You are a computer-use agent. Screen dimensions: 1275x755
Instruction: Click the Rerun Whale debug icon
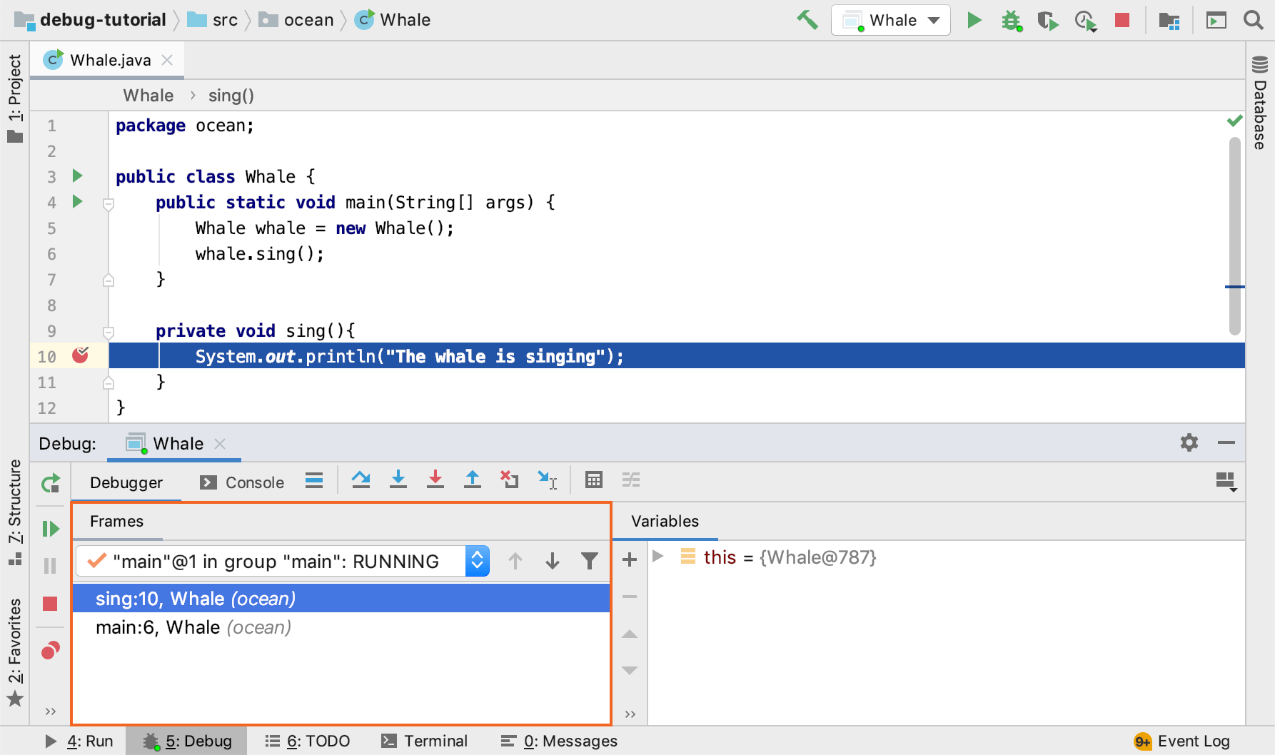(50, 484)
